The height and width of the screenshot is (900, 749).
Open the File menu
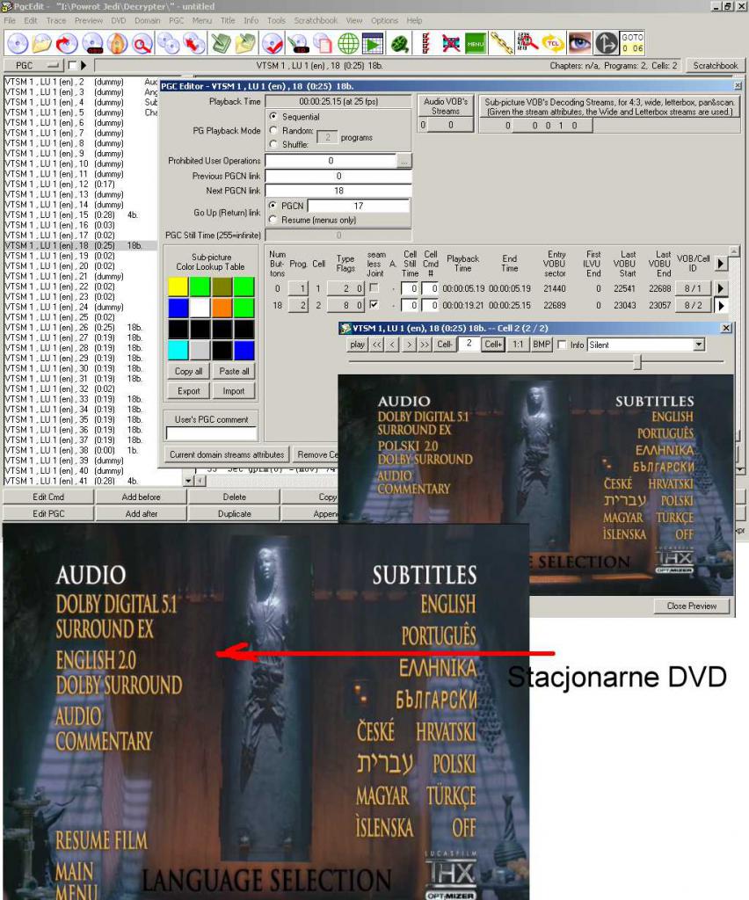point(10,20)
